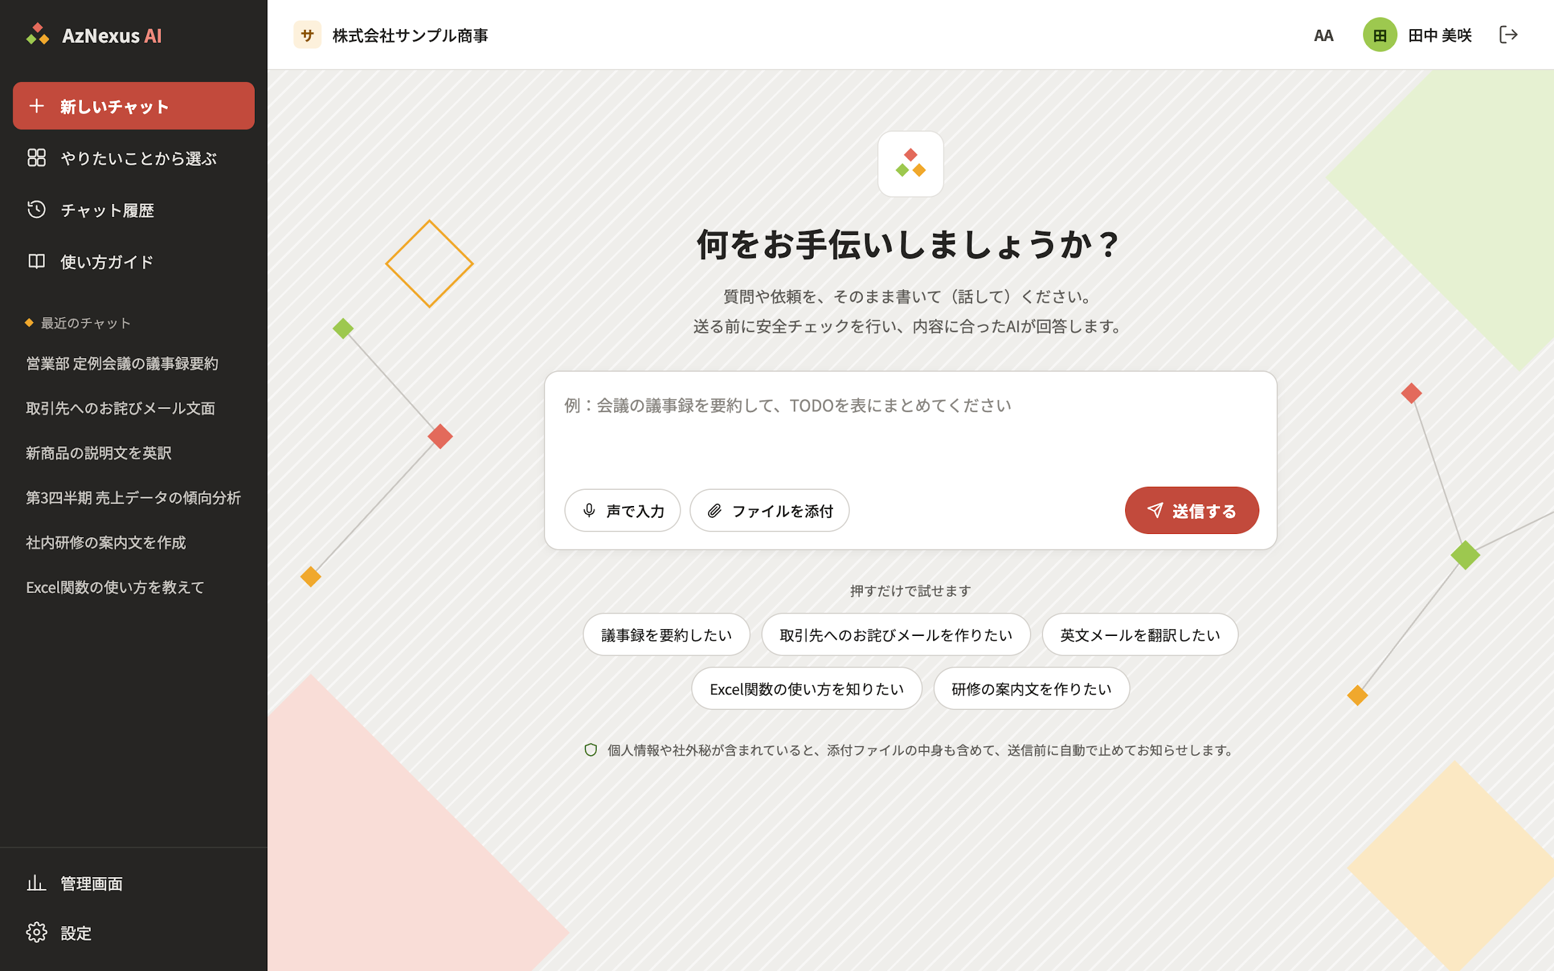Screen dimensions: 1554x971
Task: Click the ファイルを添付 paperclip button
Action: point(770,510)
